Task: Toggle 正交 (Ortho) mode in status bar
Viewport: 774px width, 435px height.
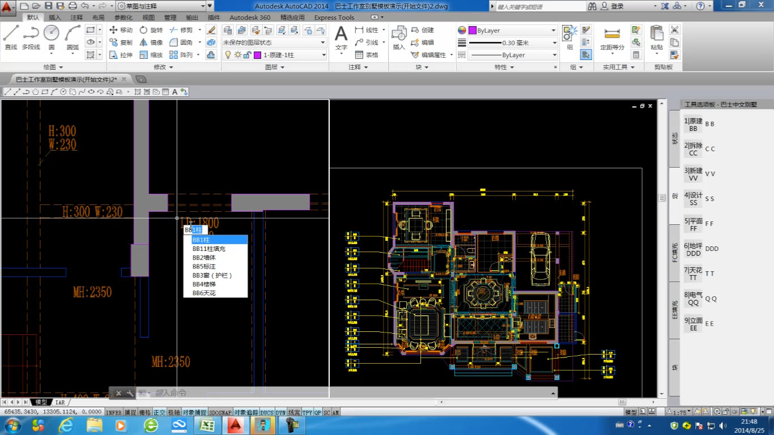Action: coord(160,413)
